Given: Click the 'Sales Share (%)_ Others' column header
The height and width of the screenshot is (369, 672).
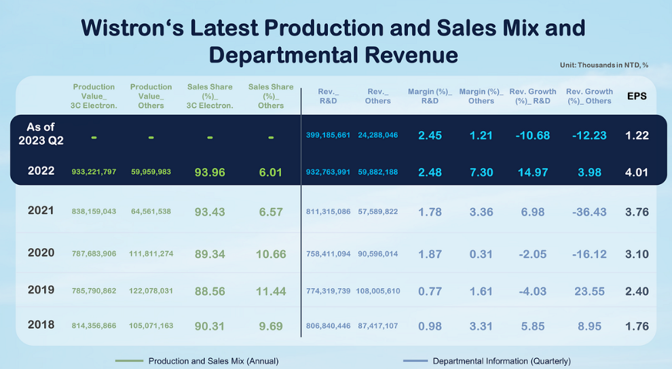Looking at the screenshot, I should coord(271,96).
